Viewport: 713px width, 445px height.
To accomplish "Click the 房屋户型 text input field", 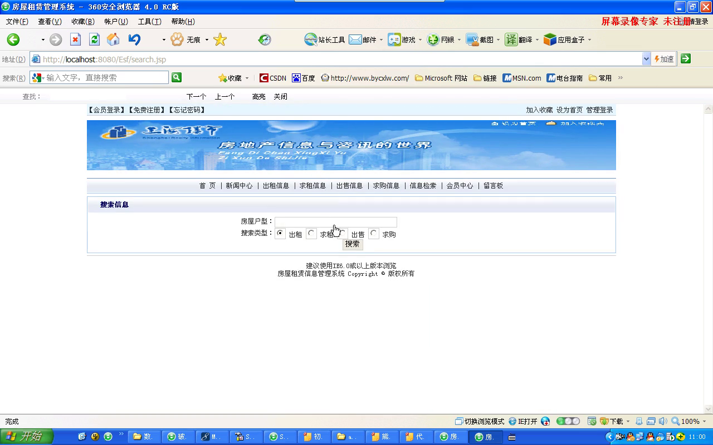I will coord(336,222).
